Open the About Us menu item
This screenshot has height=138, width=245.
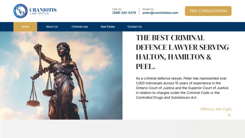click(52, 27)
